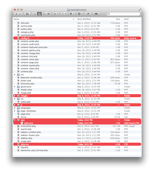Select the comments.php file
This screenshot has width=157, height=173.
77,35
